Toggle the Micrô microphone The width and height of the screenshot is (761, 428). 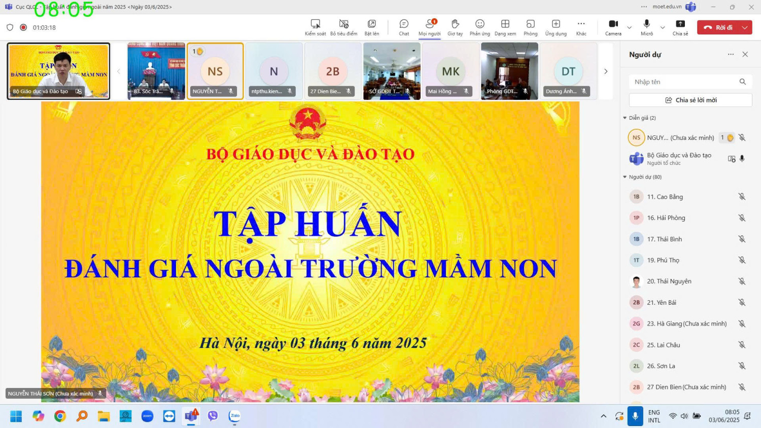point(646,27)
